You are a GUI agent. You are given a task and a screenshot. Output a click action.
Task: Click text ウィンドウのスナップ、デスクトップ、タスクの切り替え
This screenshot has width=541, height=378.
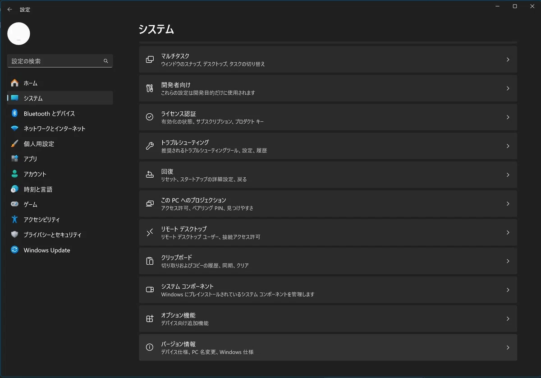click(213, 64)
